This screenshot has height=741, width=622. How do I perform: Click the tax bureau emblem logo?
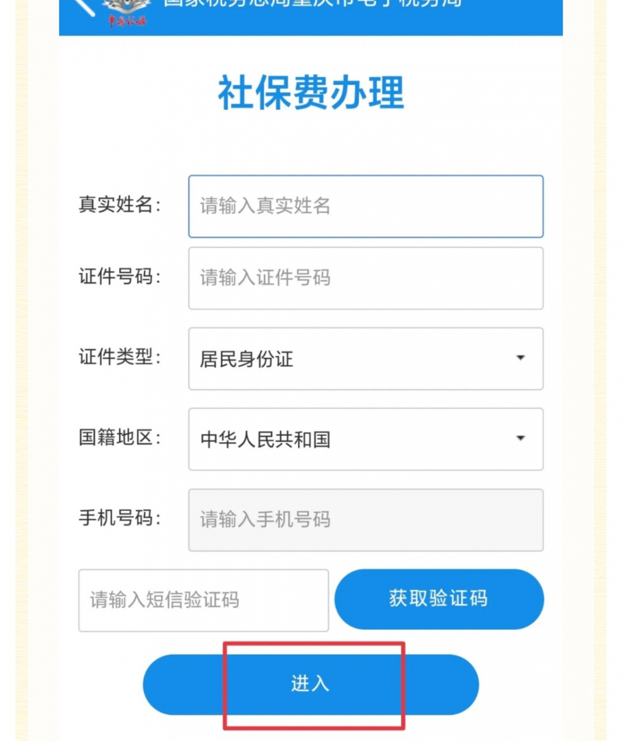[126, 6]
